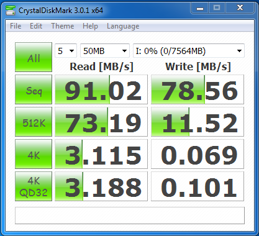This screenshot has height=236, width=259.
Task: Start the Seq sequential test
Action: pos(34,89)
